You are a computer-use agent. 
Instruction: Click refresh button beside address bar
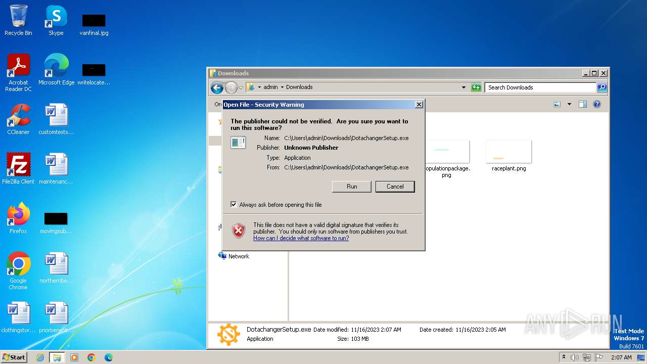point(476,87)
